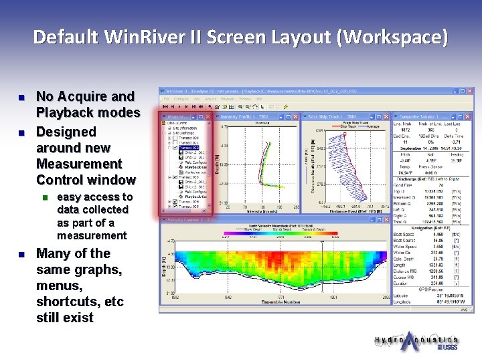
Task: Open the Acquire menu
Action: pos(211,99)
